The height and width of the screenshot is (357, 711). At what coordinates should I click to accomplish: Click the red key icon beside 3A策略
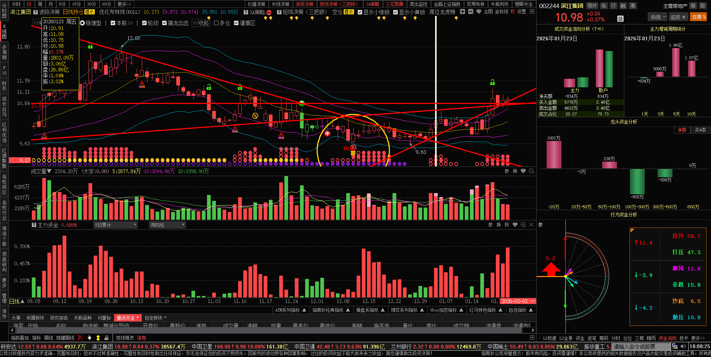pyautogui.click(x=269, y=12)
